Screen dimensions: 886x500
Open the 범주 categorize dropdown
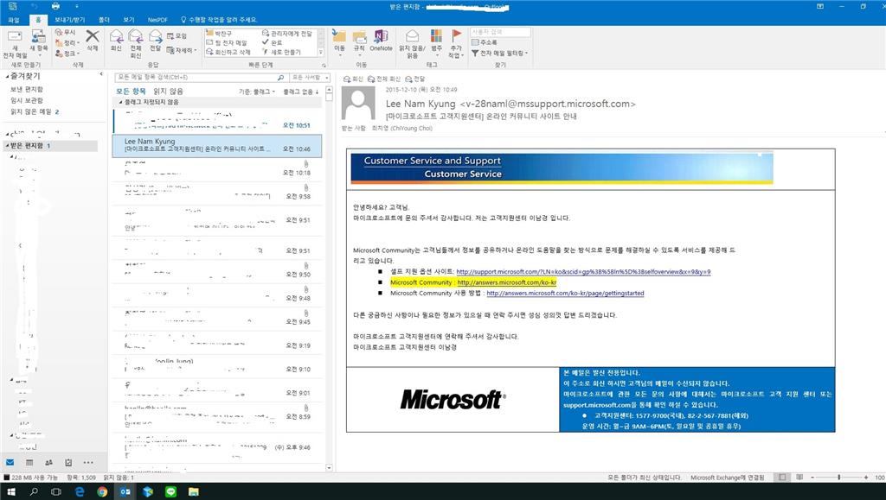[437, 43]
